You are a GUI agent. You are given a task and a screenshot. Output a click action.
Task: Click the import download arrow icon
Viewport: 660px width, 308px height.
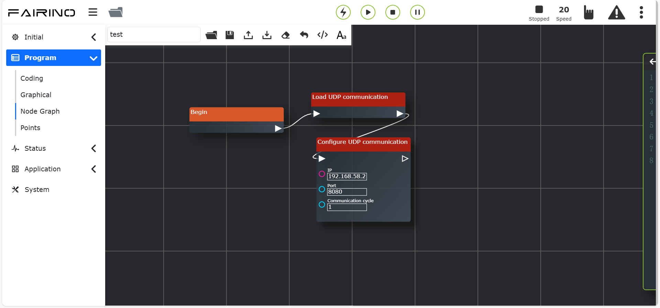[x=267, y=35]
